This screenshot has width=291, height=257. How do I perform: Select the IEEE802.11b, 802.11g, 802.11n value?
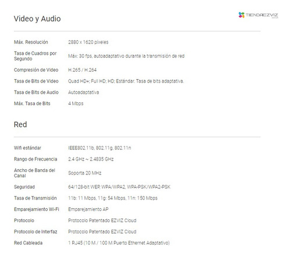[x=100, y=148]
